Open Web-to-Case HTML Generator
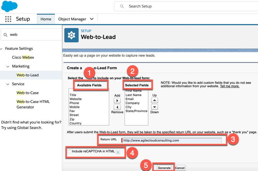258x171 pixels. coord(33,104)
